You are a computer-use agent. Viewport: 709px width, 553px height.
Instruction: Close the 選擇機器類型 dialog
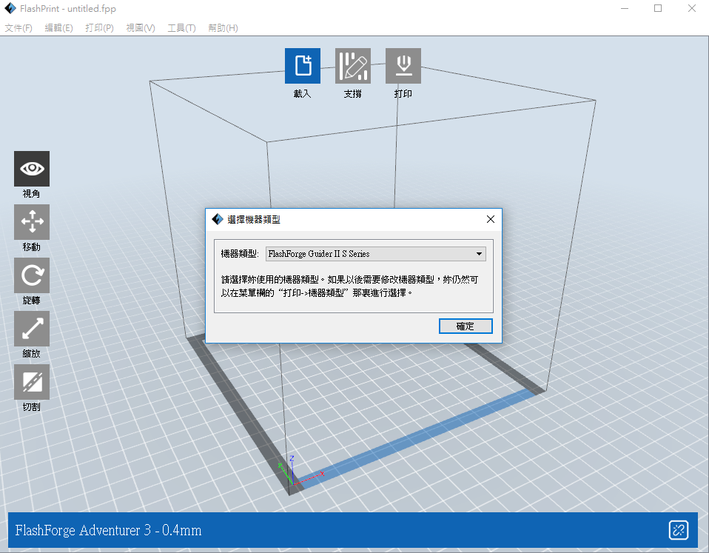491,219
